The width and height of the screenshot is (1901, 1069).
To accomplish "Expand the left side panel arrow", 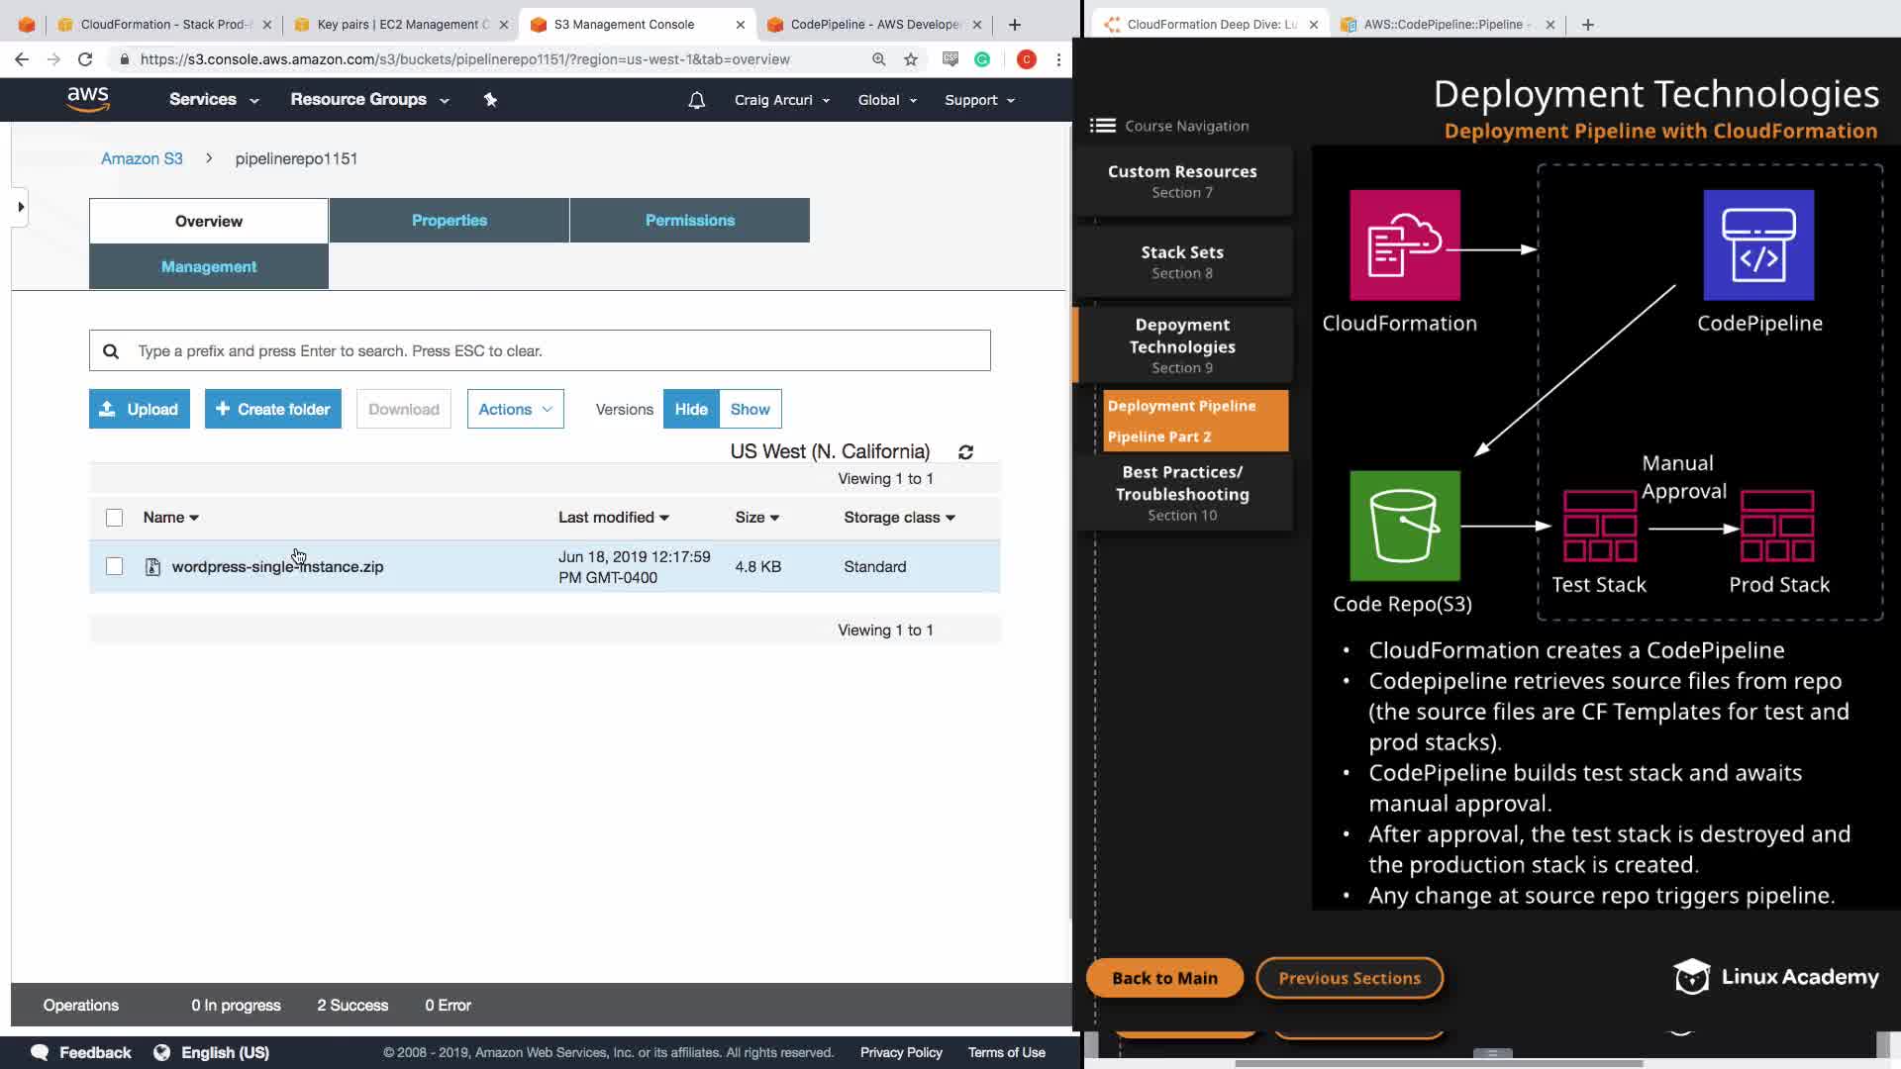I will [20, 207].
